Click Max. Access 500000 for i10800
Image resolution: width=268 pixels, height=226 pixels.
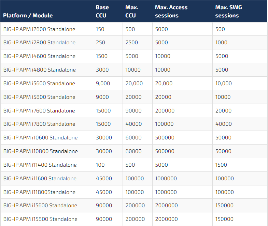tap(165, 151)
